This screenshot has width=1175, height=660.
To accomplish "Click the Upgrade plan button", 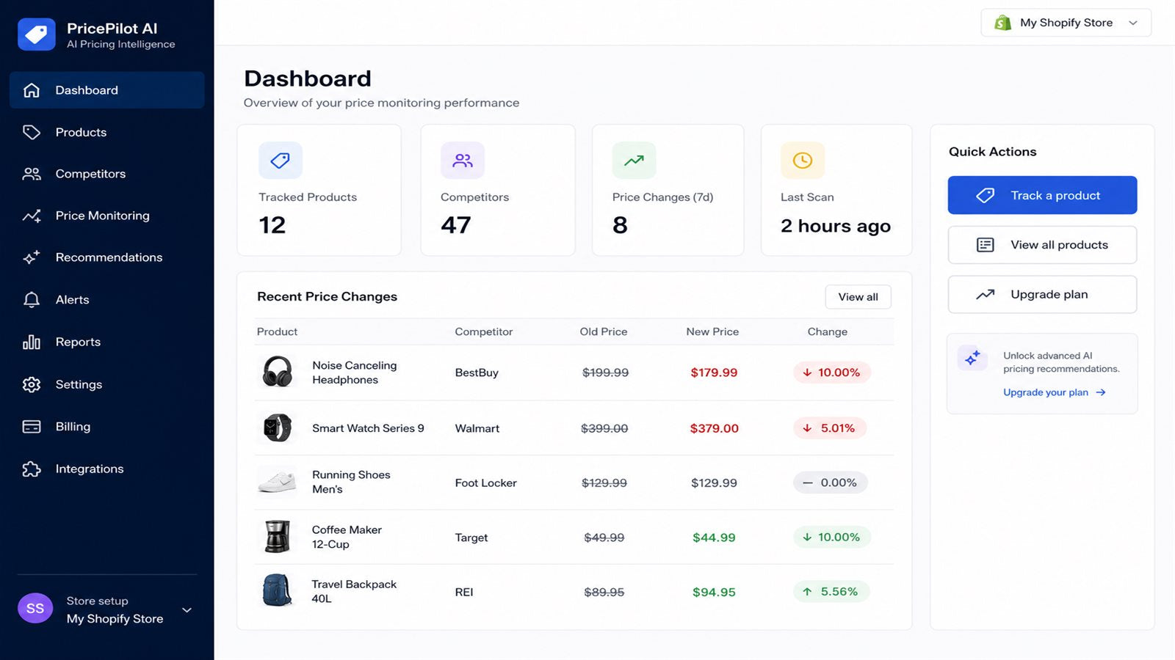I will [1042, 295].
